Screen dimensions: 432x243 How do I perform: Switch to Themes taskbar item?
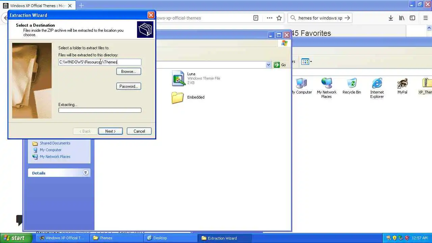click(x=116, y=238)
